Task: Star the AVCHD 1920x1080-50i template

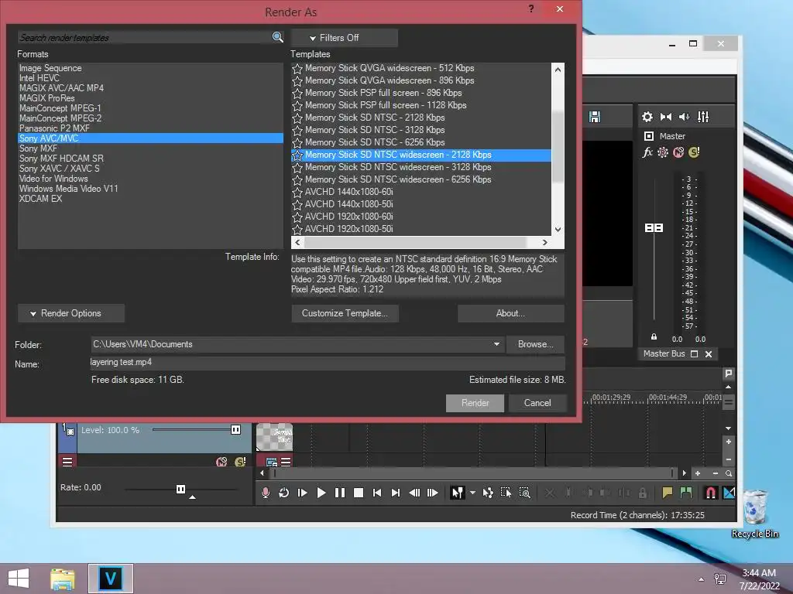Action: (x=297, y=229)
